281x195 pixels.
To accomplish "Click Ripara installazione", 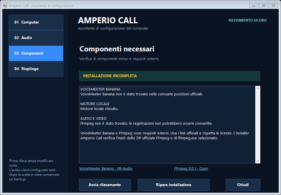I will (174, 185).
